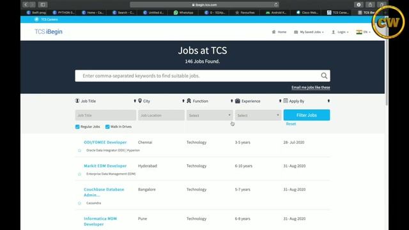The image size is (409, 230).
Task: Click the My Saved Jobs briefcase icon
Action: coord(296,32)
